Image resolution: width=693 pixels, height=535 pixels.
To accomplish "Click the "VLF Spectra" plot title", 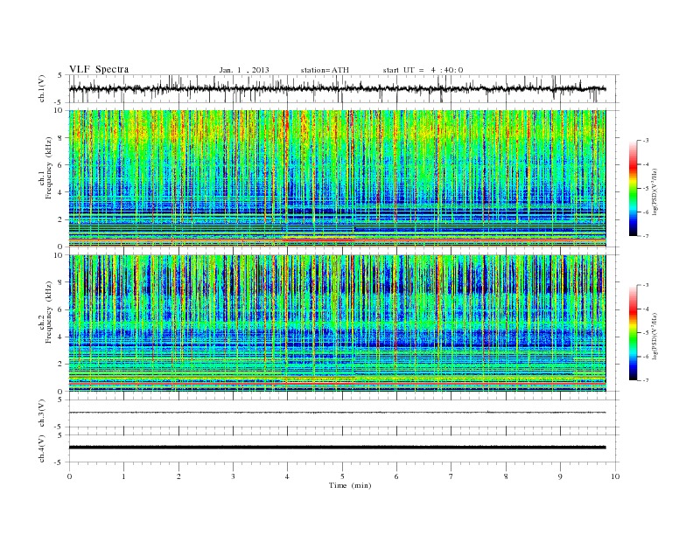I will (99, 69).
